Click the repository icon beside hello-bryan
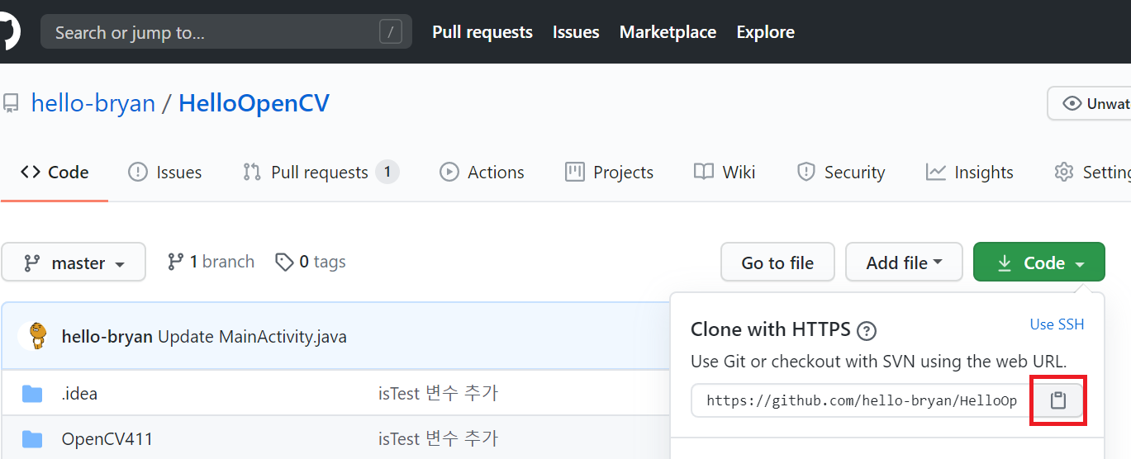 pyautogui.click(x=11, y=103)
